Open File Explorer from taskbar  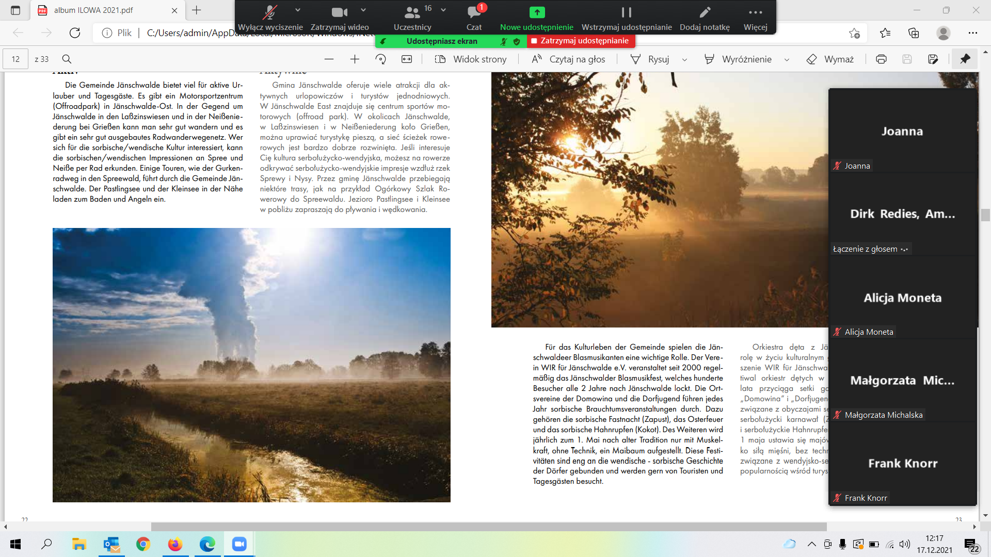[79, 544]
